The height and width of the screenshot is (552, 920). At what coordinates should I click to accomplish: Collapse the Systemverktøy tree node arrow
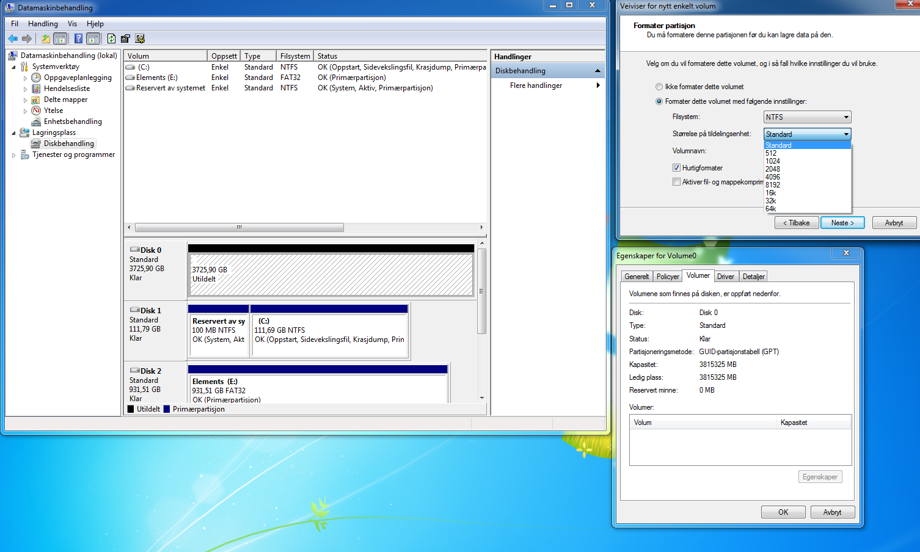click(13, 67)
